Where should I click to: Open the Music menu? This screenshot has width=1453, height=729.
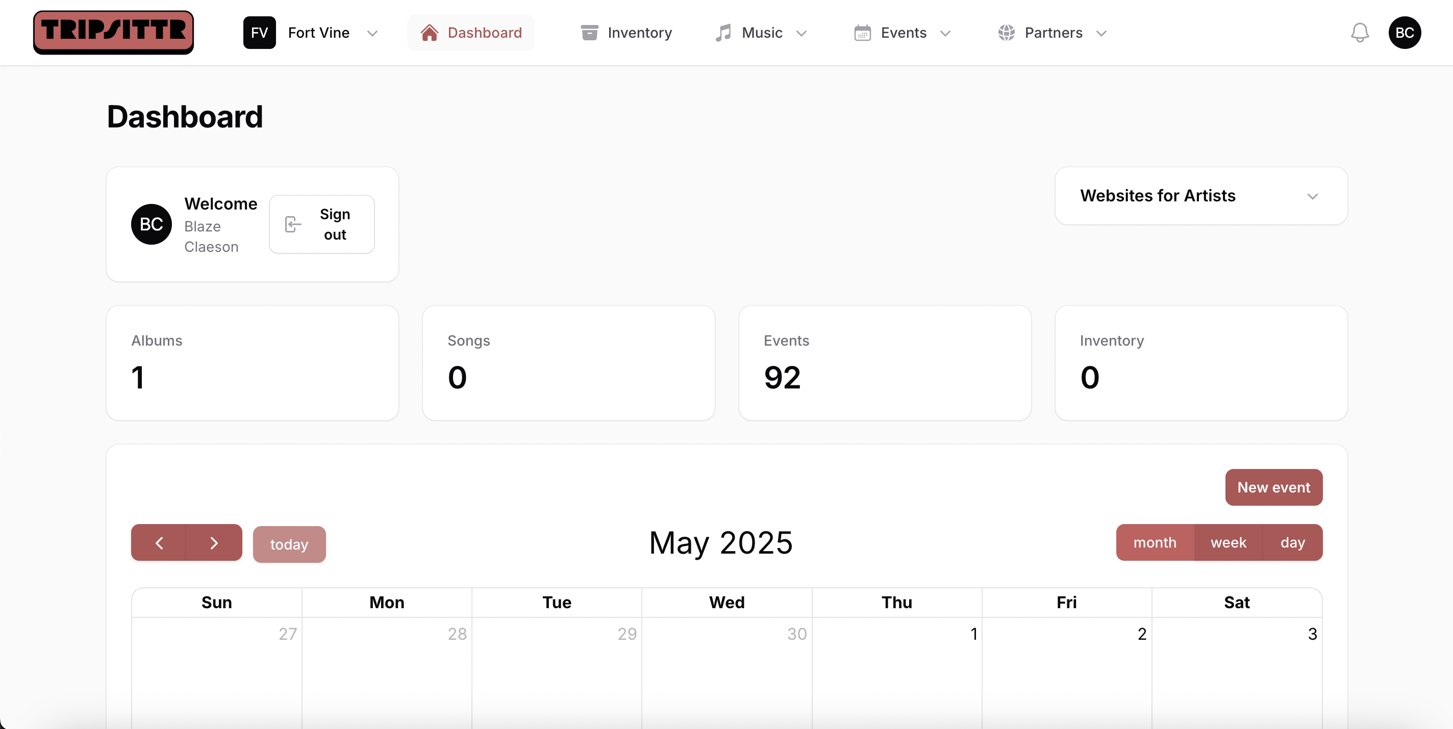click(x=761, y=33)
